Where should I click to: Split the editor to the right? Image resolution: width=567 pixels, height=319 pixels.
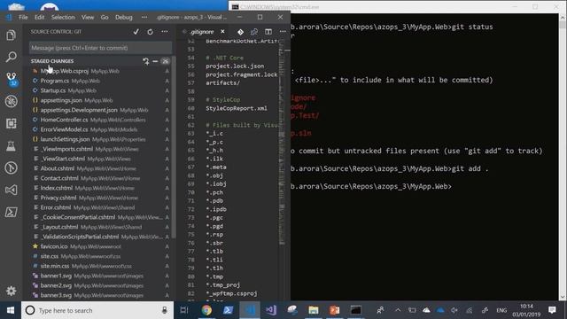[268, 32]
